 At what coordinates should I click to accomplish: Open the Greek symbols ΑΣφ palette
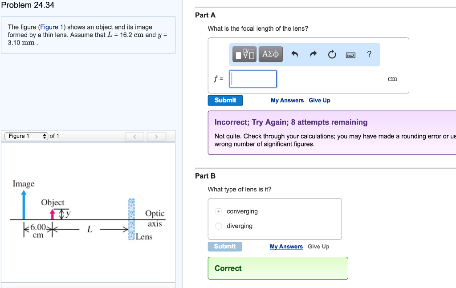(x=270, y=54)
